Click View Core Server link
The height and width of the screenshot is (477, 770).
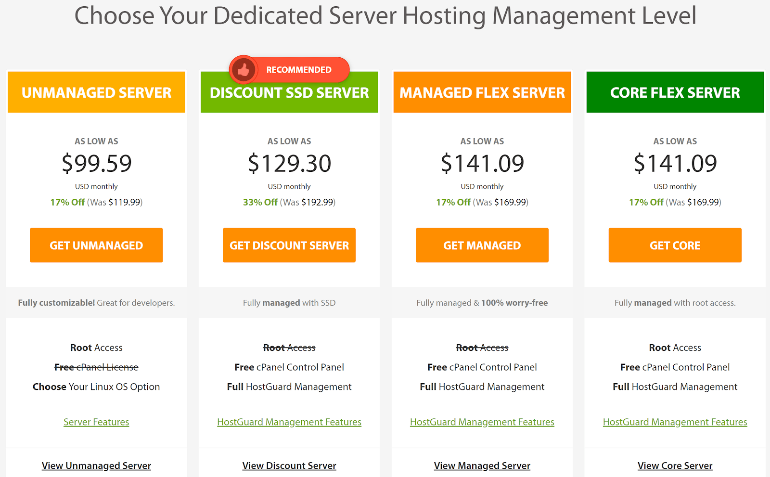[x=675, y=465]
